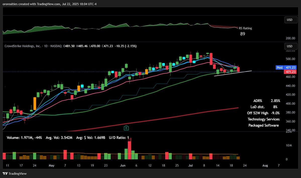The height and width of the screenshot is (178, 301).
Task: Click the 200.00 label in RS pane axis
Action: [x=290, y=38]
